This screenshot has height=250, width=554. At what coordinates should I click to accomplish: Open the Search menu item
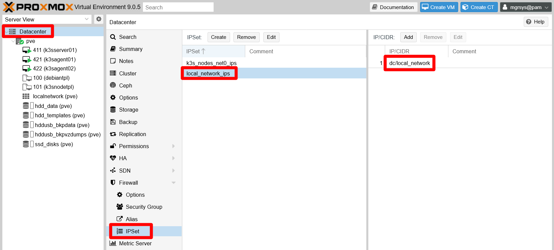(144, 37)
